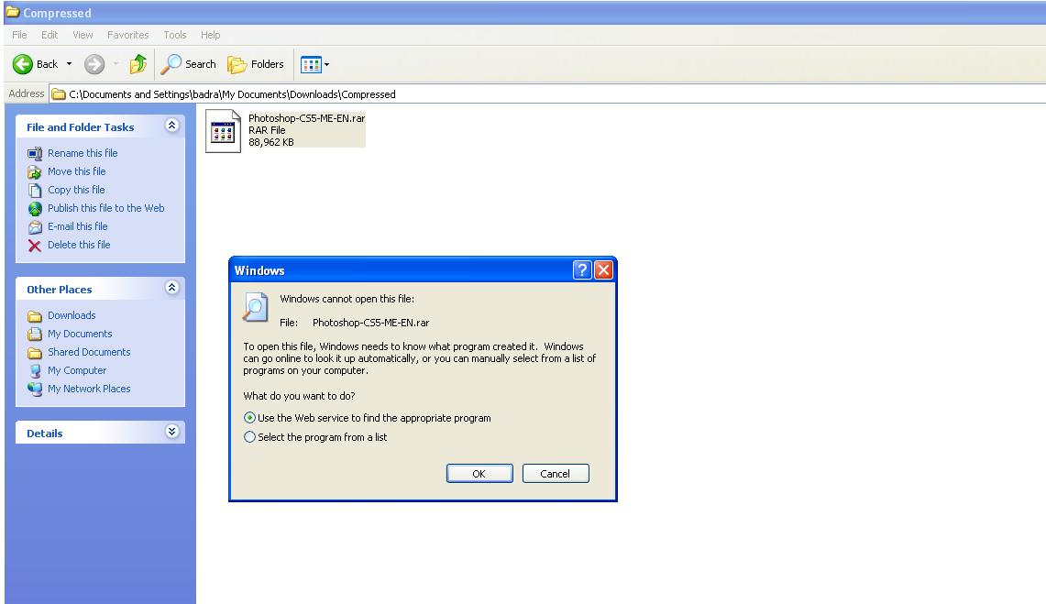Screen dimensions: 1046x604
Task: Open the Forward button history dropdown arrow
Action: (x=116, y=64)
